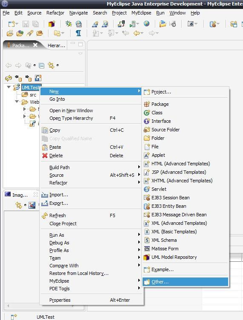243x320 pixels.
Task: Click the globe 2.0 web toolbar icon
Action: click(79, 24)
